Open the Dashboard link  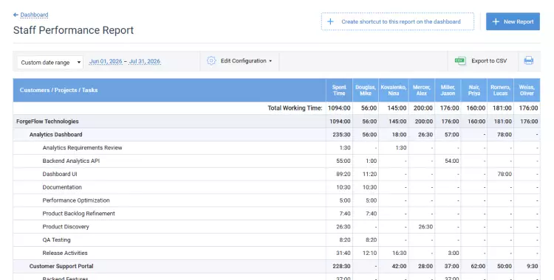pos(34,15)
